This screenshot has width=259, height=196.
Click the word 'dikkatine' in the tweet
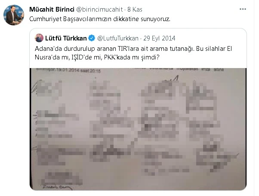point(126,19)
